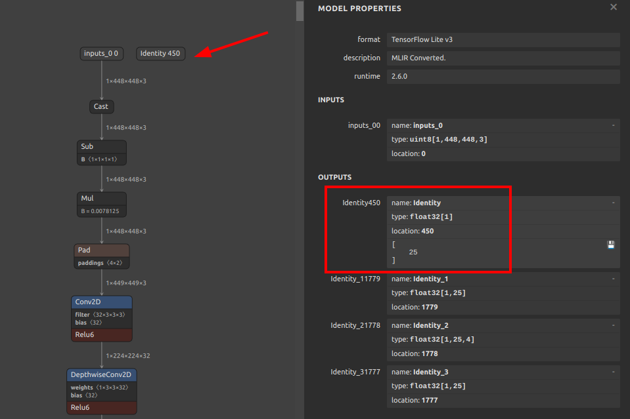The height and width of the screenshot is (419, 630).
Task: Select the Cast node in the graph
Action: 101,106
